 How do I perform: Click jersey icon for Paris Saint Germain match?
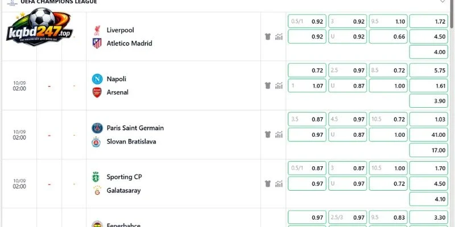(268, 134)
